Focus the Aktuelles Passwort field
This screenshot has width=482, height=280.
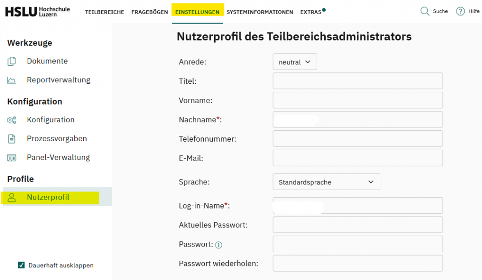point(358,224)
